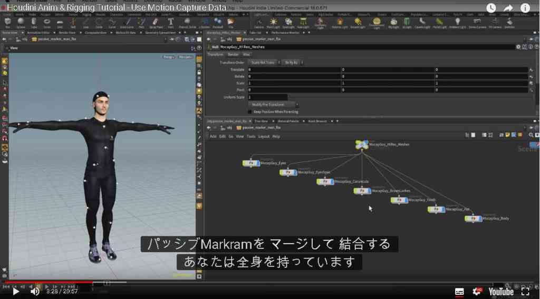The width and height of the screenshot is (540, 299).
Task: Click the Share arrow icon
Action: click(x=508, y=8)
